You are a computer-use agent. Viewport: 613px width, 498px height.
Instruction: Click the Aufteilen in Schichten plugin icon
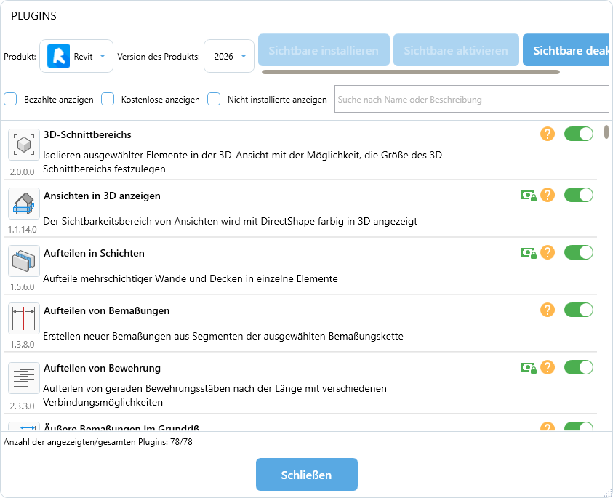pyautogui.click(x=24, y=261)
